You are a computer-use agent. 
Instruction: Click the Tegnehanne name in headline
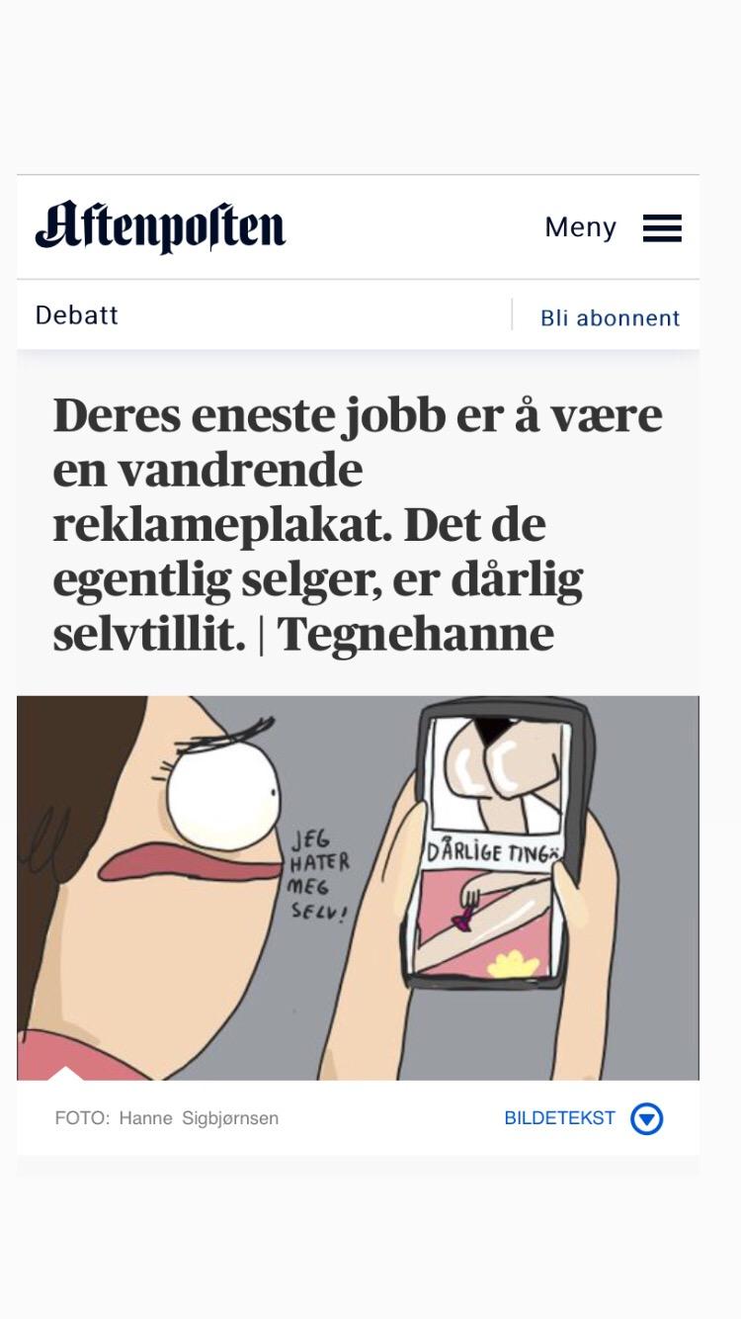[x=415, y=634]
